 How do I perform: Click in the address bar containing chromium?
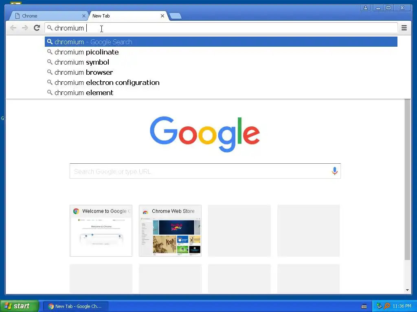click(221, 28)
